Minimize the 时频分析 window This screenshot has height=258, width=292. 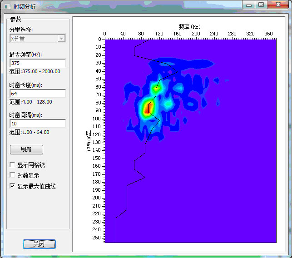[249, 5]
